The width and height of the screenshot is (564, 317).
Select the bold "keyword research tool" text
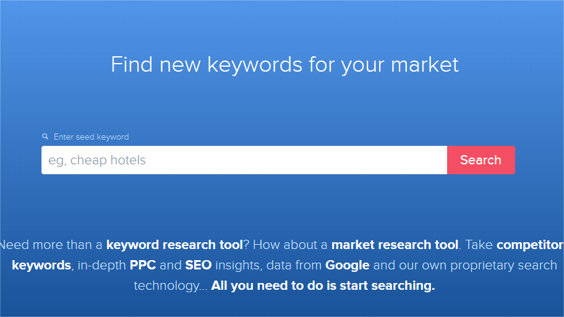(174, 245)
